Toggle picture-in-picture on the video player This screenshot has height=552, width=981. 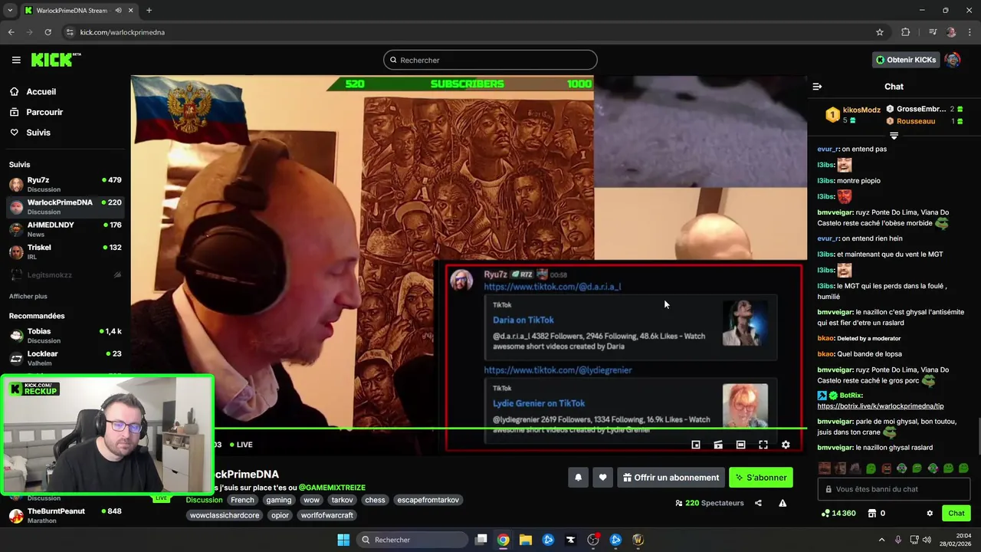click(696, 445)
